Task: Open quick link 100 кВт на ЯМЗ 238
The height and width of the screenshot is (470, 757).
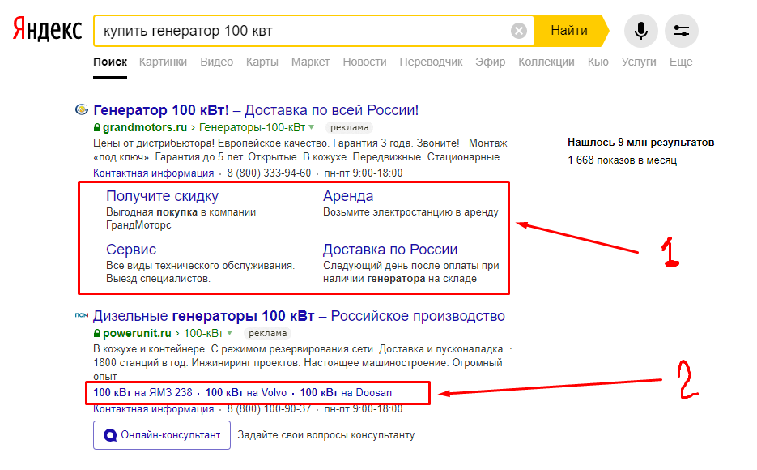Action: (143, 393)
